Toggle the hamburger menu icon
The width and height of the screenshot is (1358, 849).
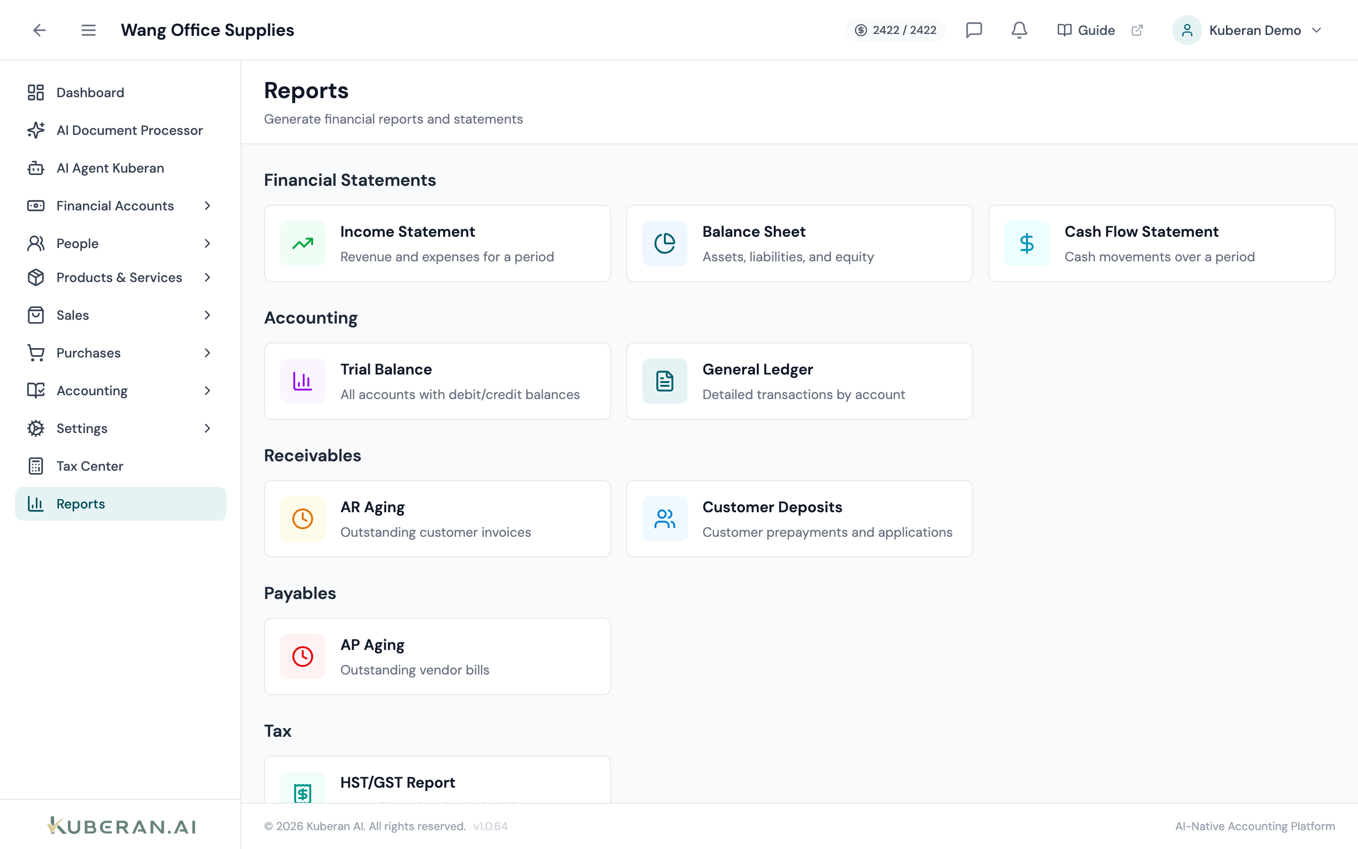coord(88,30)
